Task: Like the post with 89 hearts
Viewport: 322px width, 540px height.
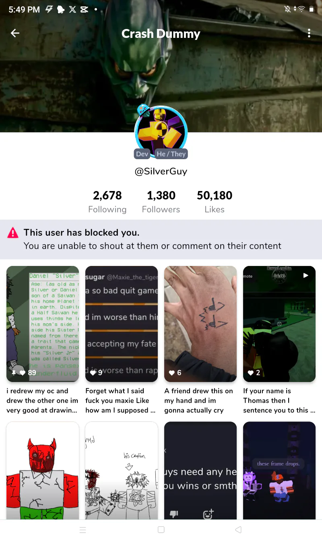Action: (x=23, y=373)
